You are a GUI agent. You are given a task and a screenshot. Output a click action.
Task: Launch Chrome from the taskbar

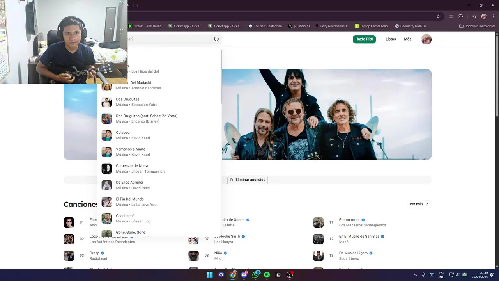(233, 275)
